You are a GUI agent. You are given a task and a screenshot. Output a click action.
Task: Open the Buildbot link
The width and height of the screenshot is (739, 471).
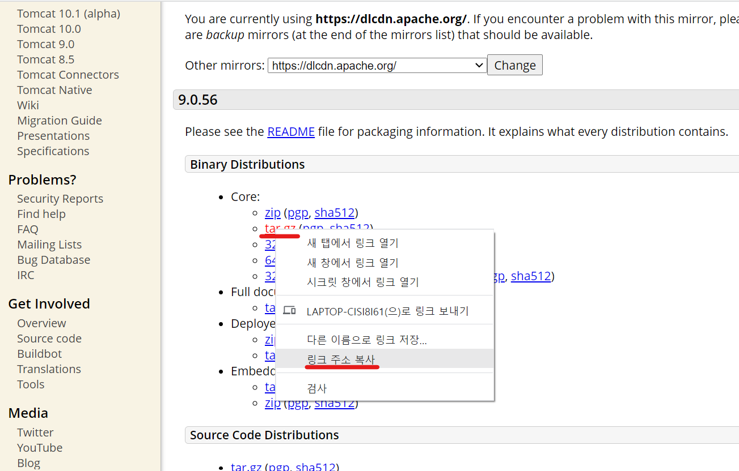point(39,354)
